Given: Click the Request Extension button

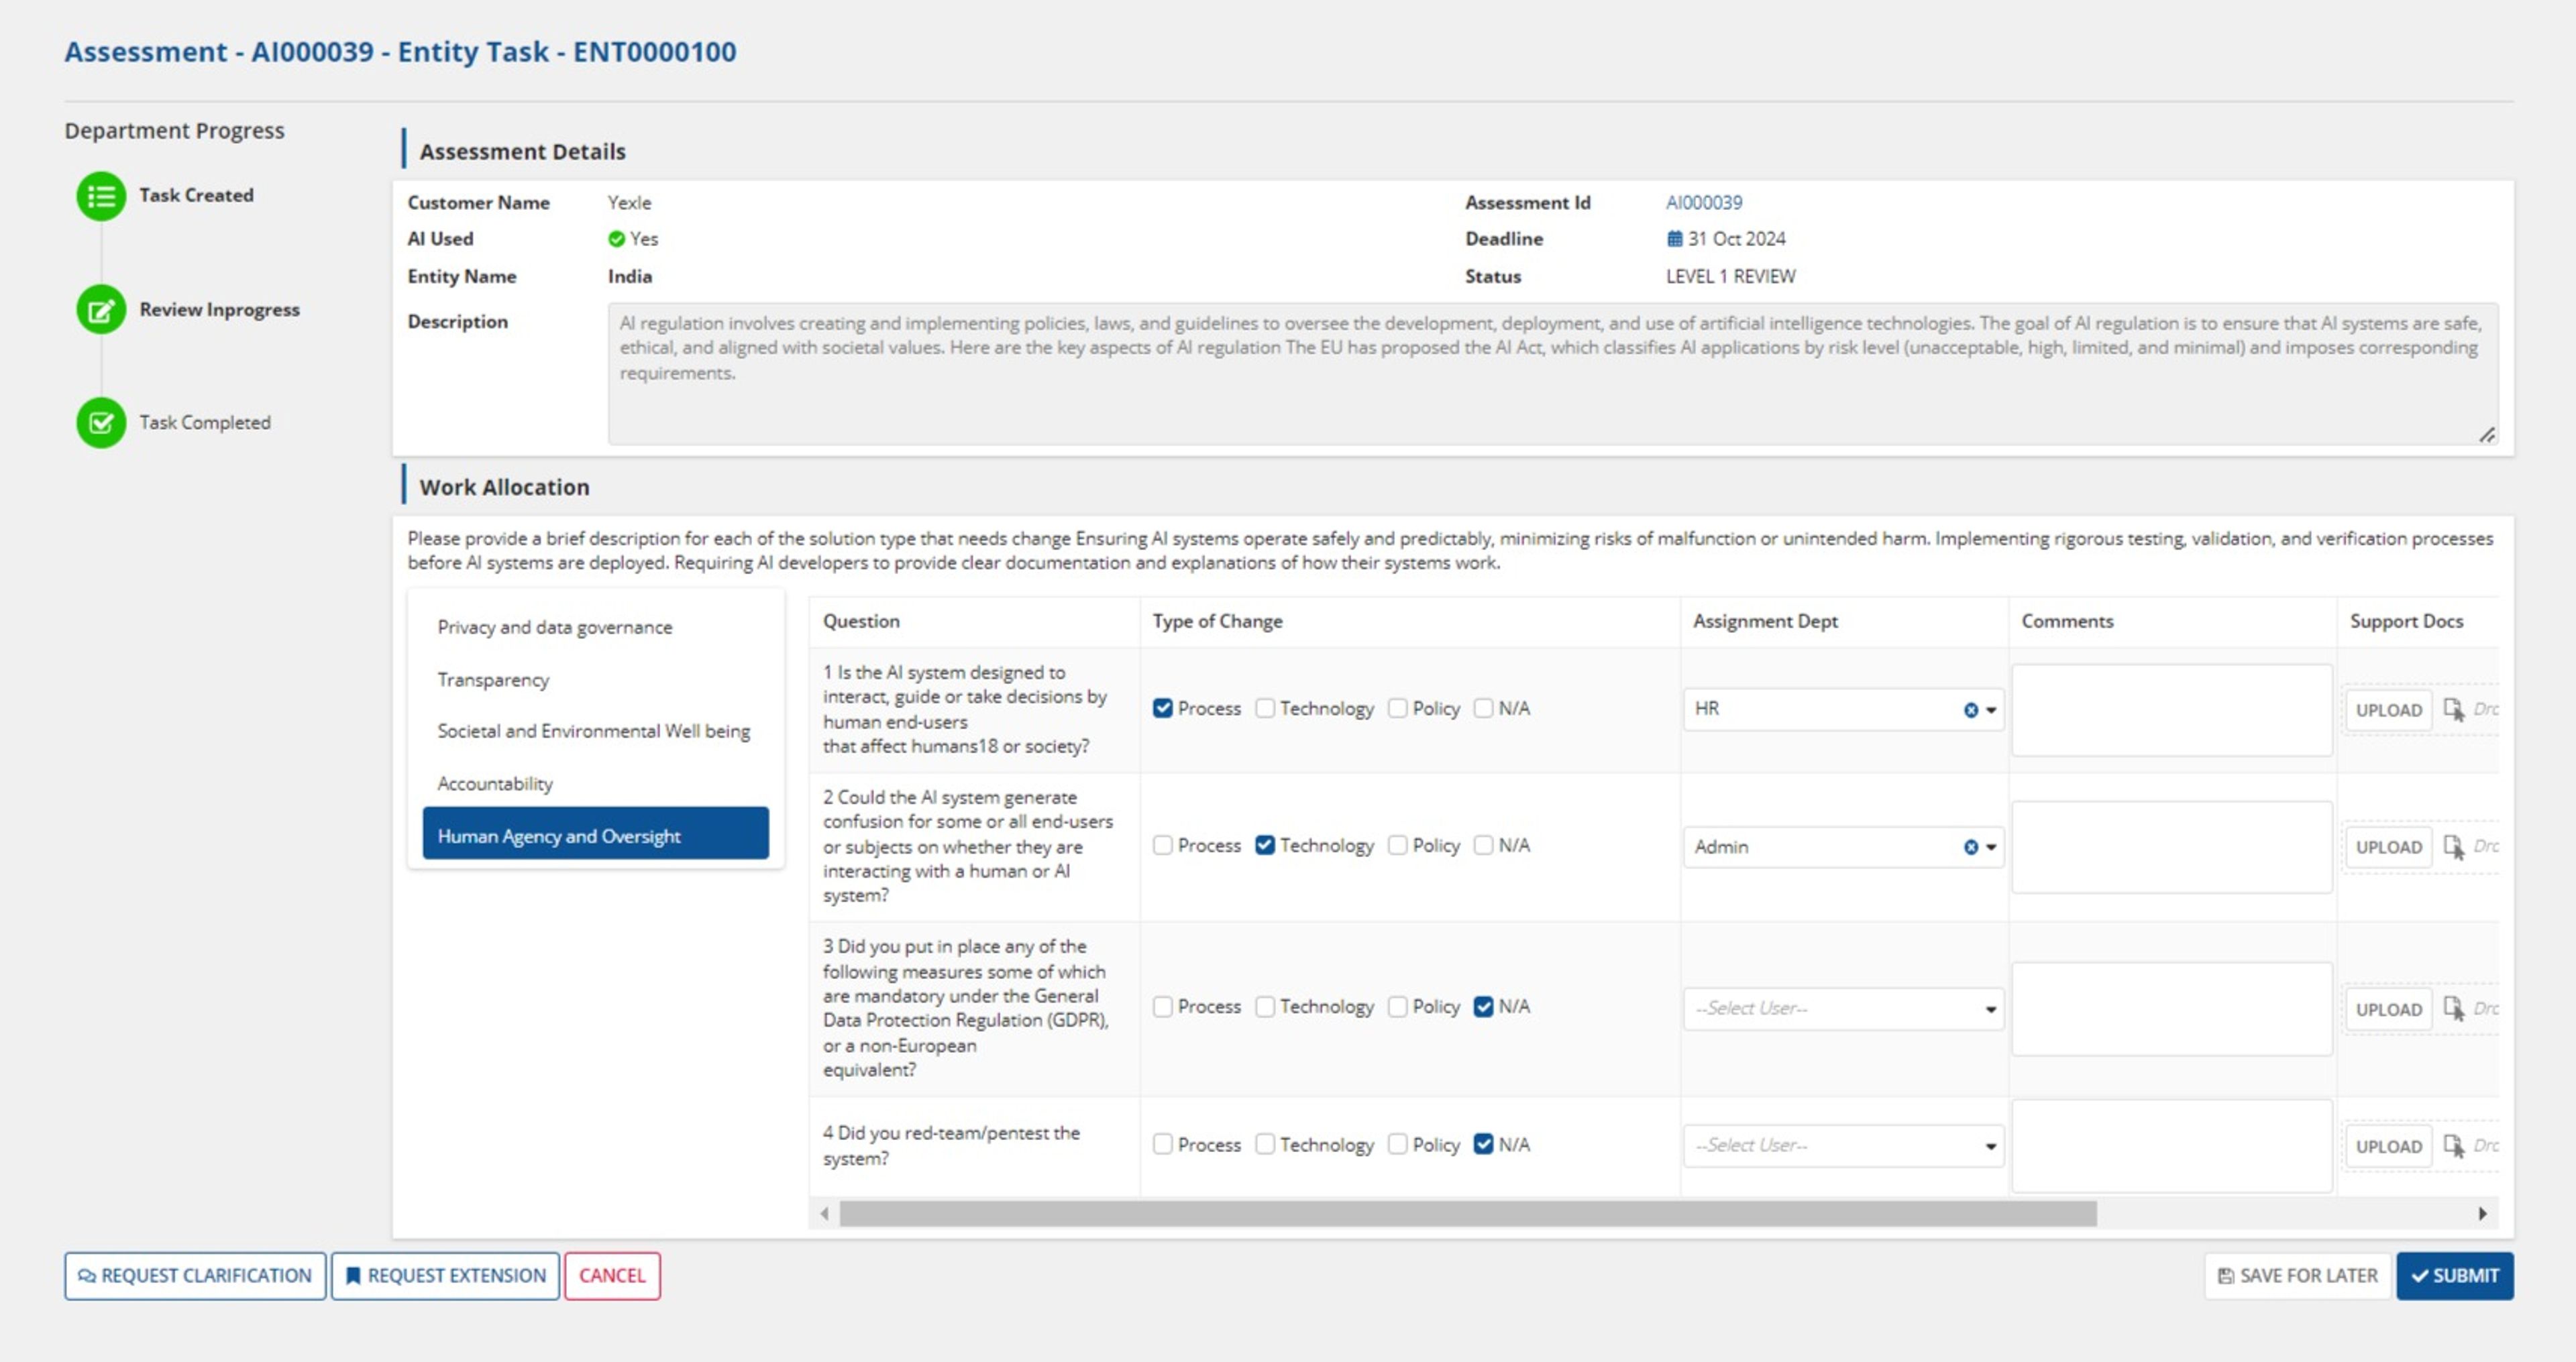Looking at the screenshot, I should click(x=445, y=1277).
